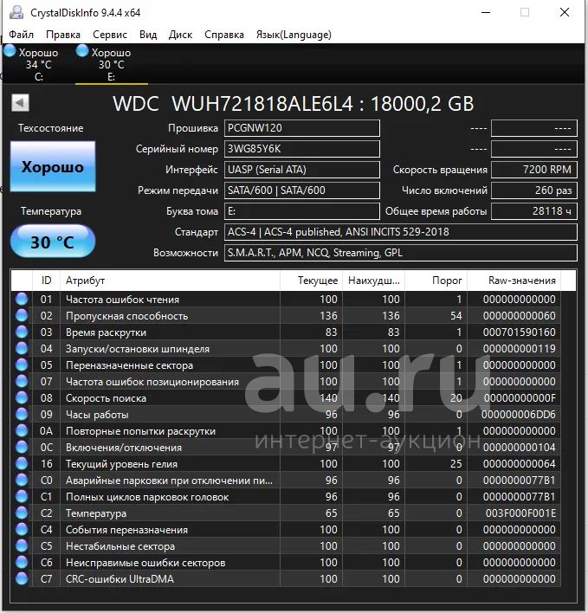Viewport: 588px width, 613px height.
Task: Click status orb for attribute C7
Action: point(22,578)
